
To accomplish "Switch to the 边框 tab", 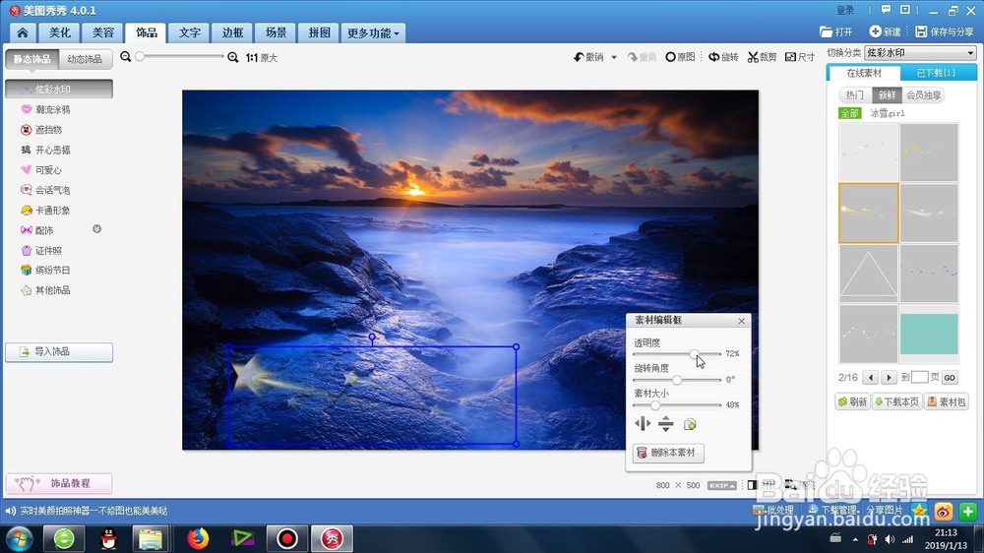I will click(x=232, y=32).
